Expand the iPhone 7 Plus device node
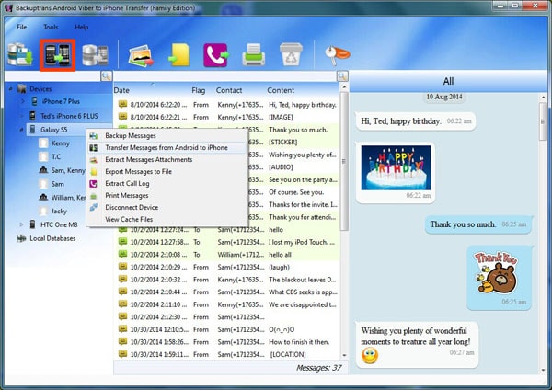552x390 pixels. tap(22, 103)
